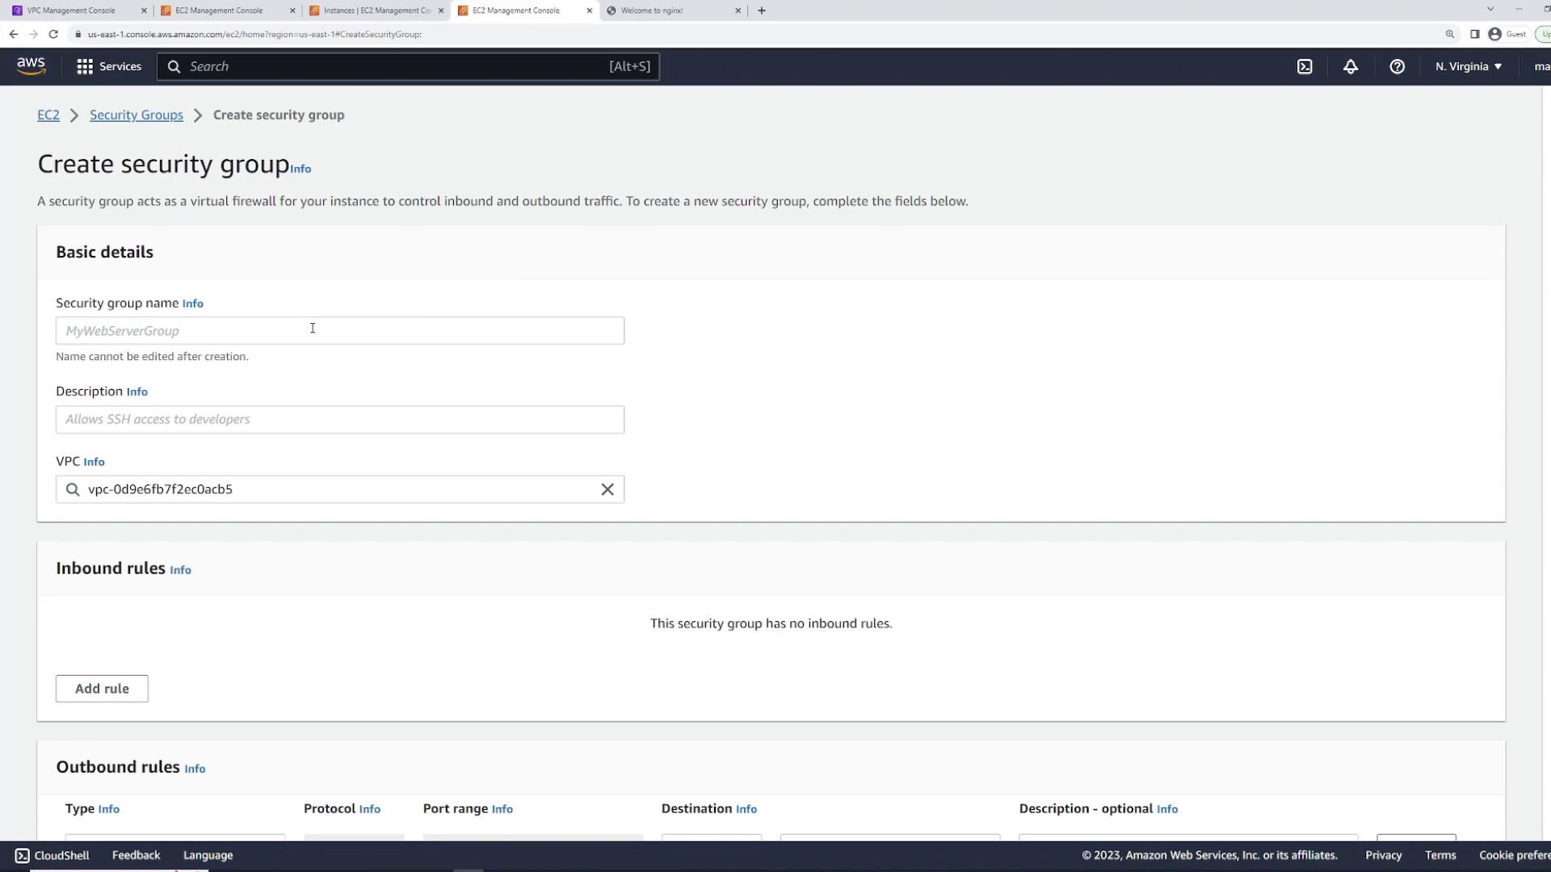Go to Security Groups breadcrumb link
Screen dimensions: 1551x872
coord(136,115)
